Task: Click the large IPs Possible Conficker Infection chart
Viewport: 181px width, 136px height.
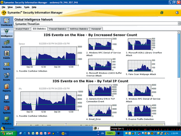Action: pyautogui.click(x=49, y=101)
